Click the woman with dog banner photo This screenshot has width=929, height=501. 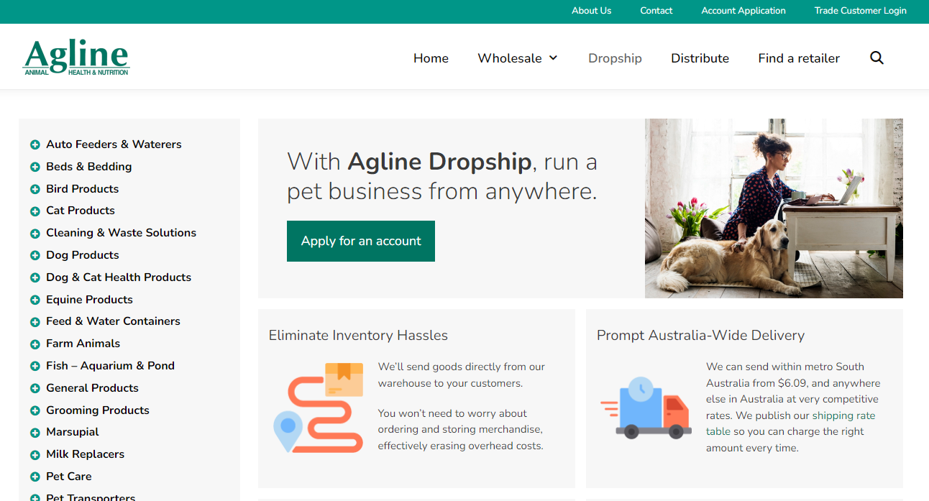click(774, 208)
